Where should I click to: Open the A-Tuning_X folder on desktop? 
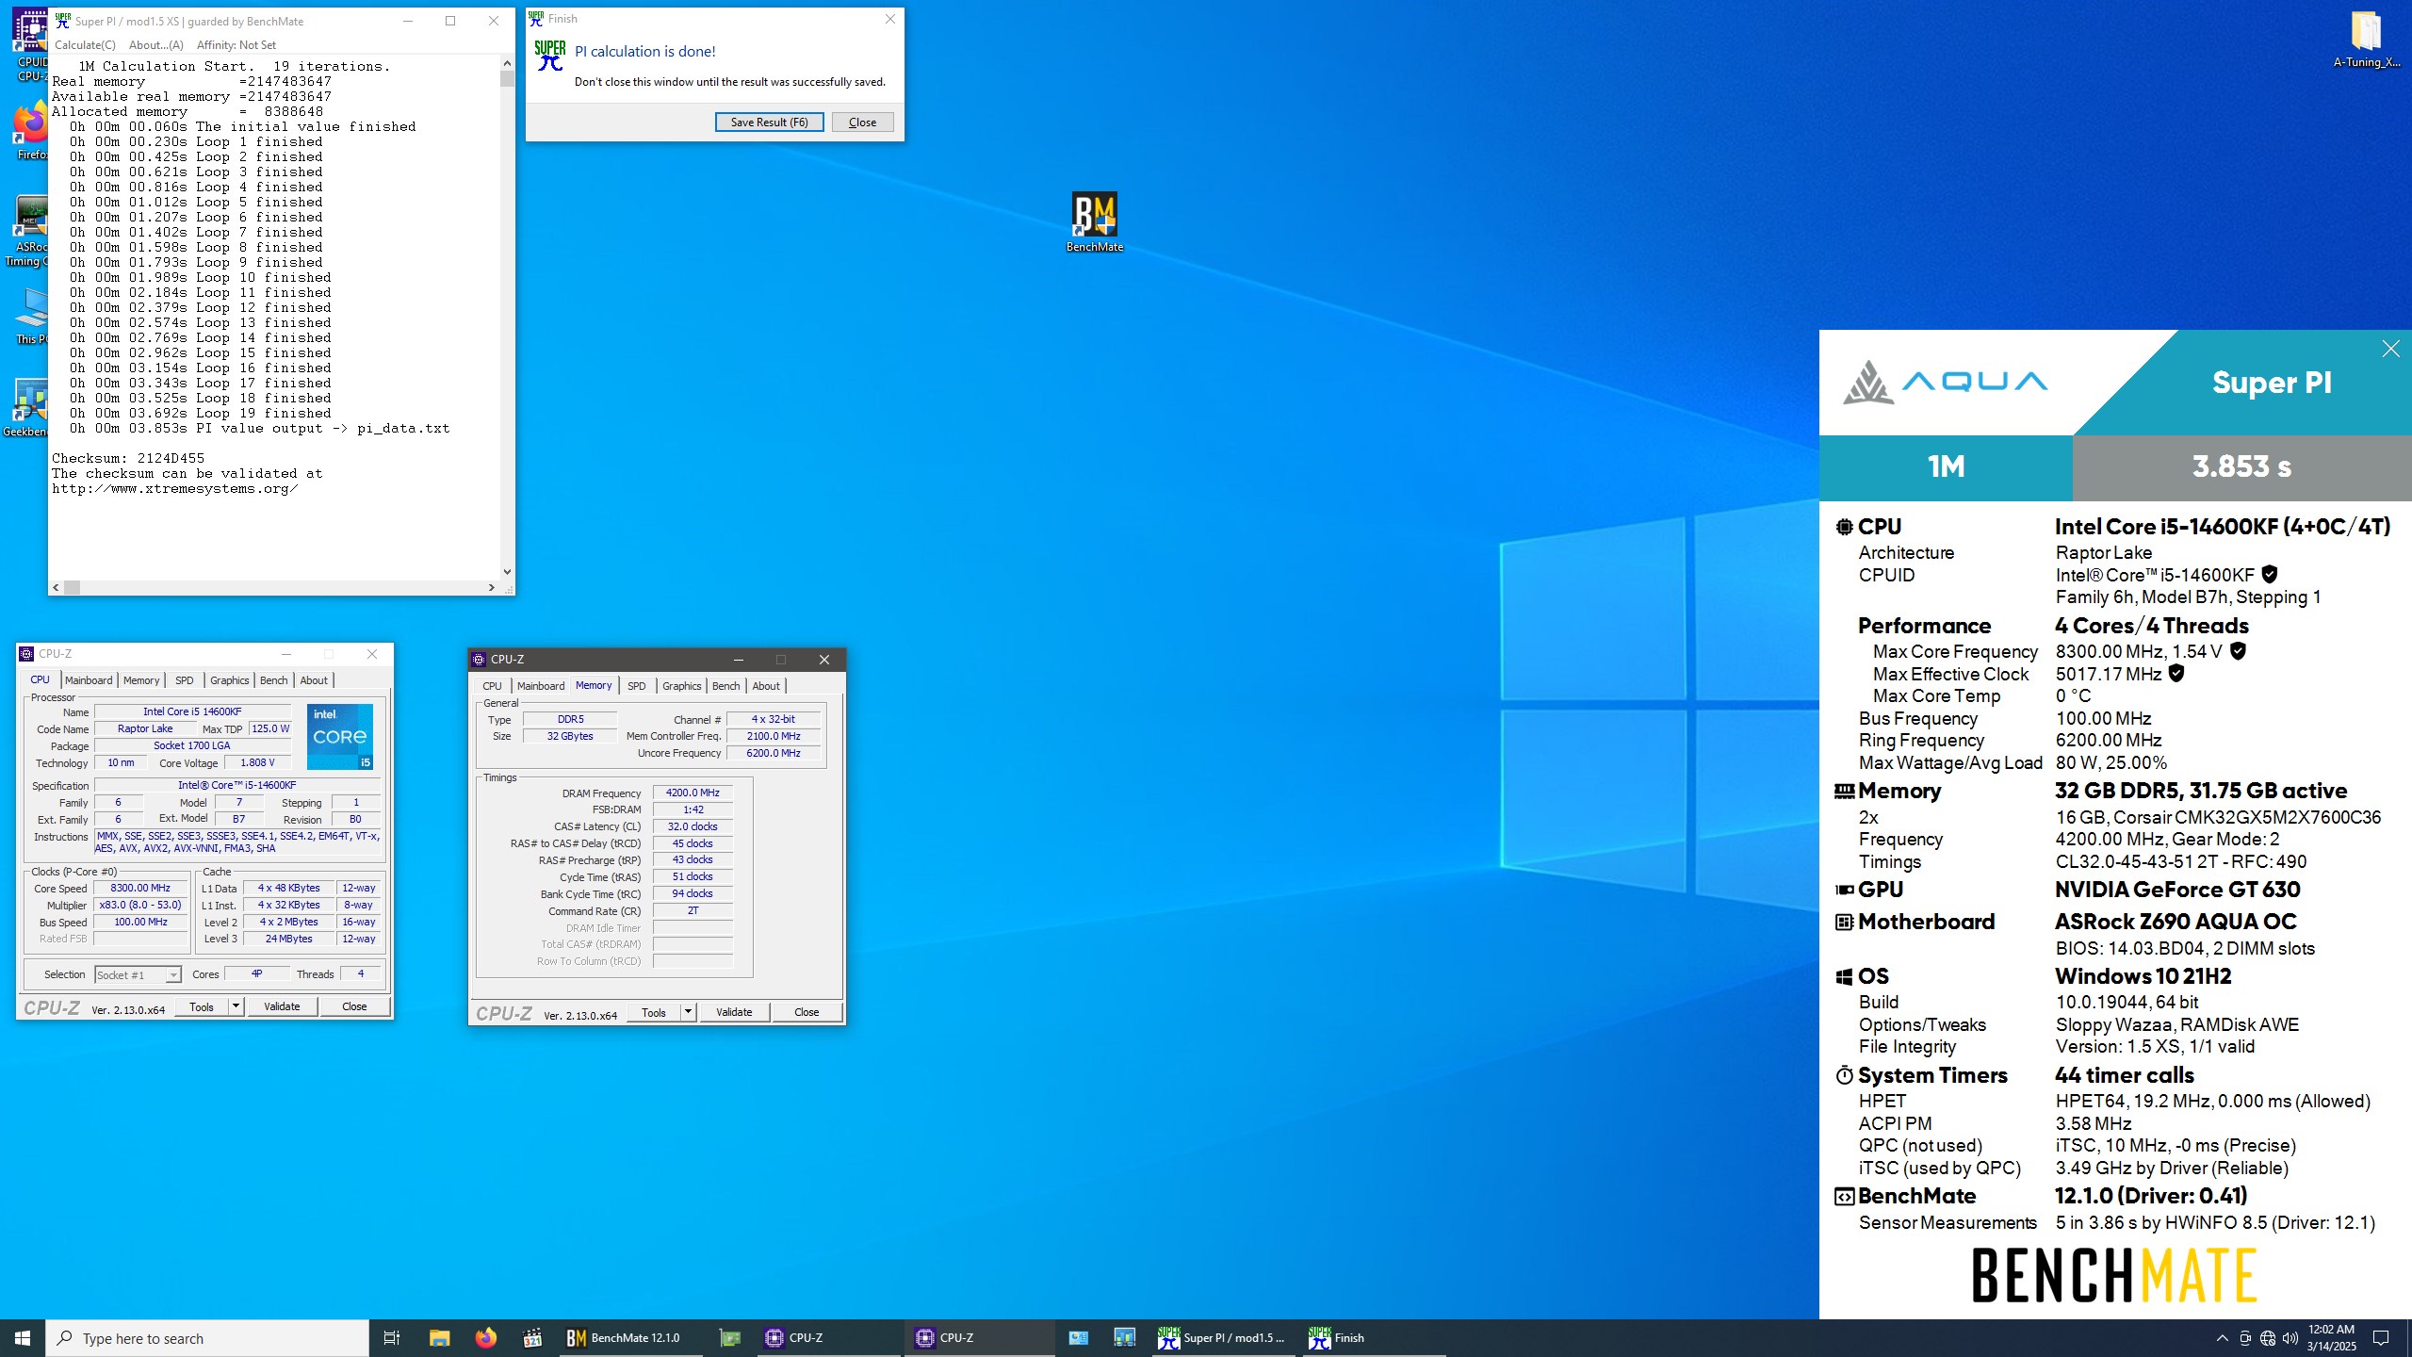pos(2366,40)
